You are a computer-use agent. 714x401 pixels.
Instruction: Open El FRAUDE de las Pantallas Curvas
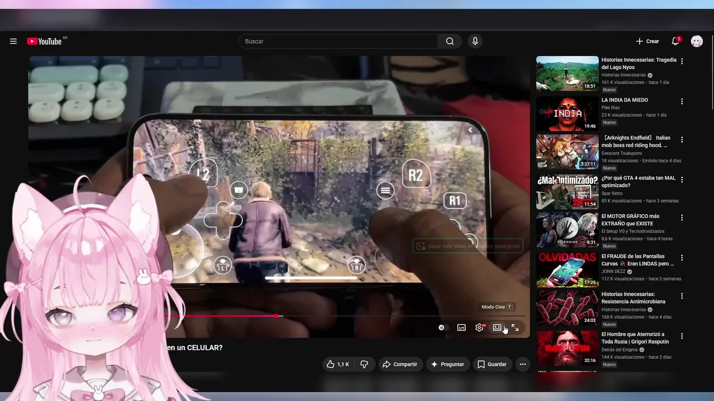pyautogui.click(x=638, y=260)
